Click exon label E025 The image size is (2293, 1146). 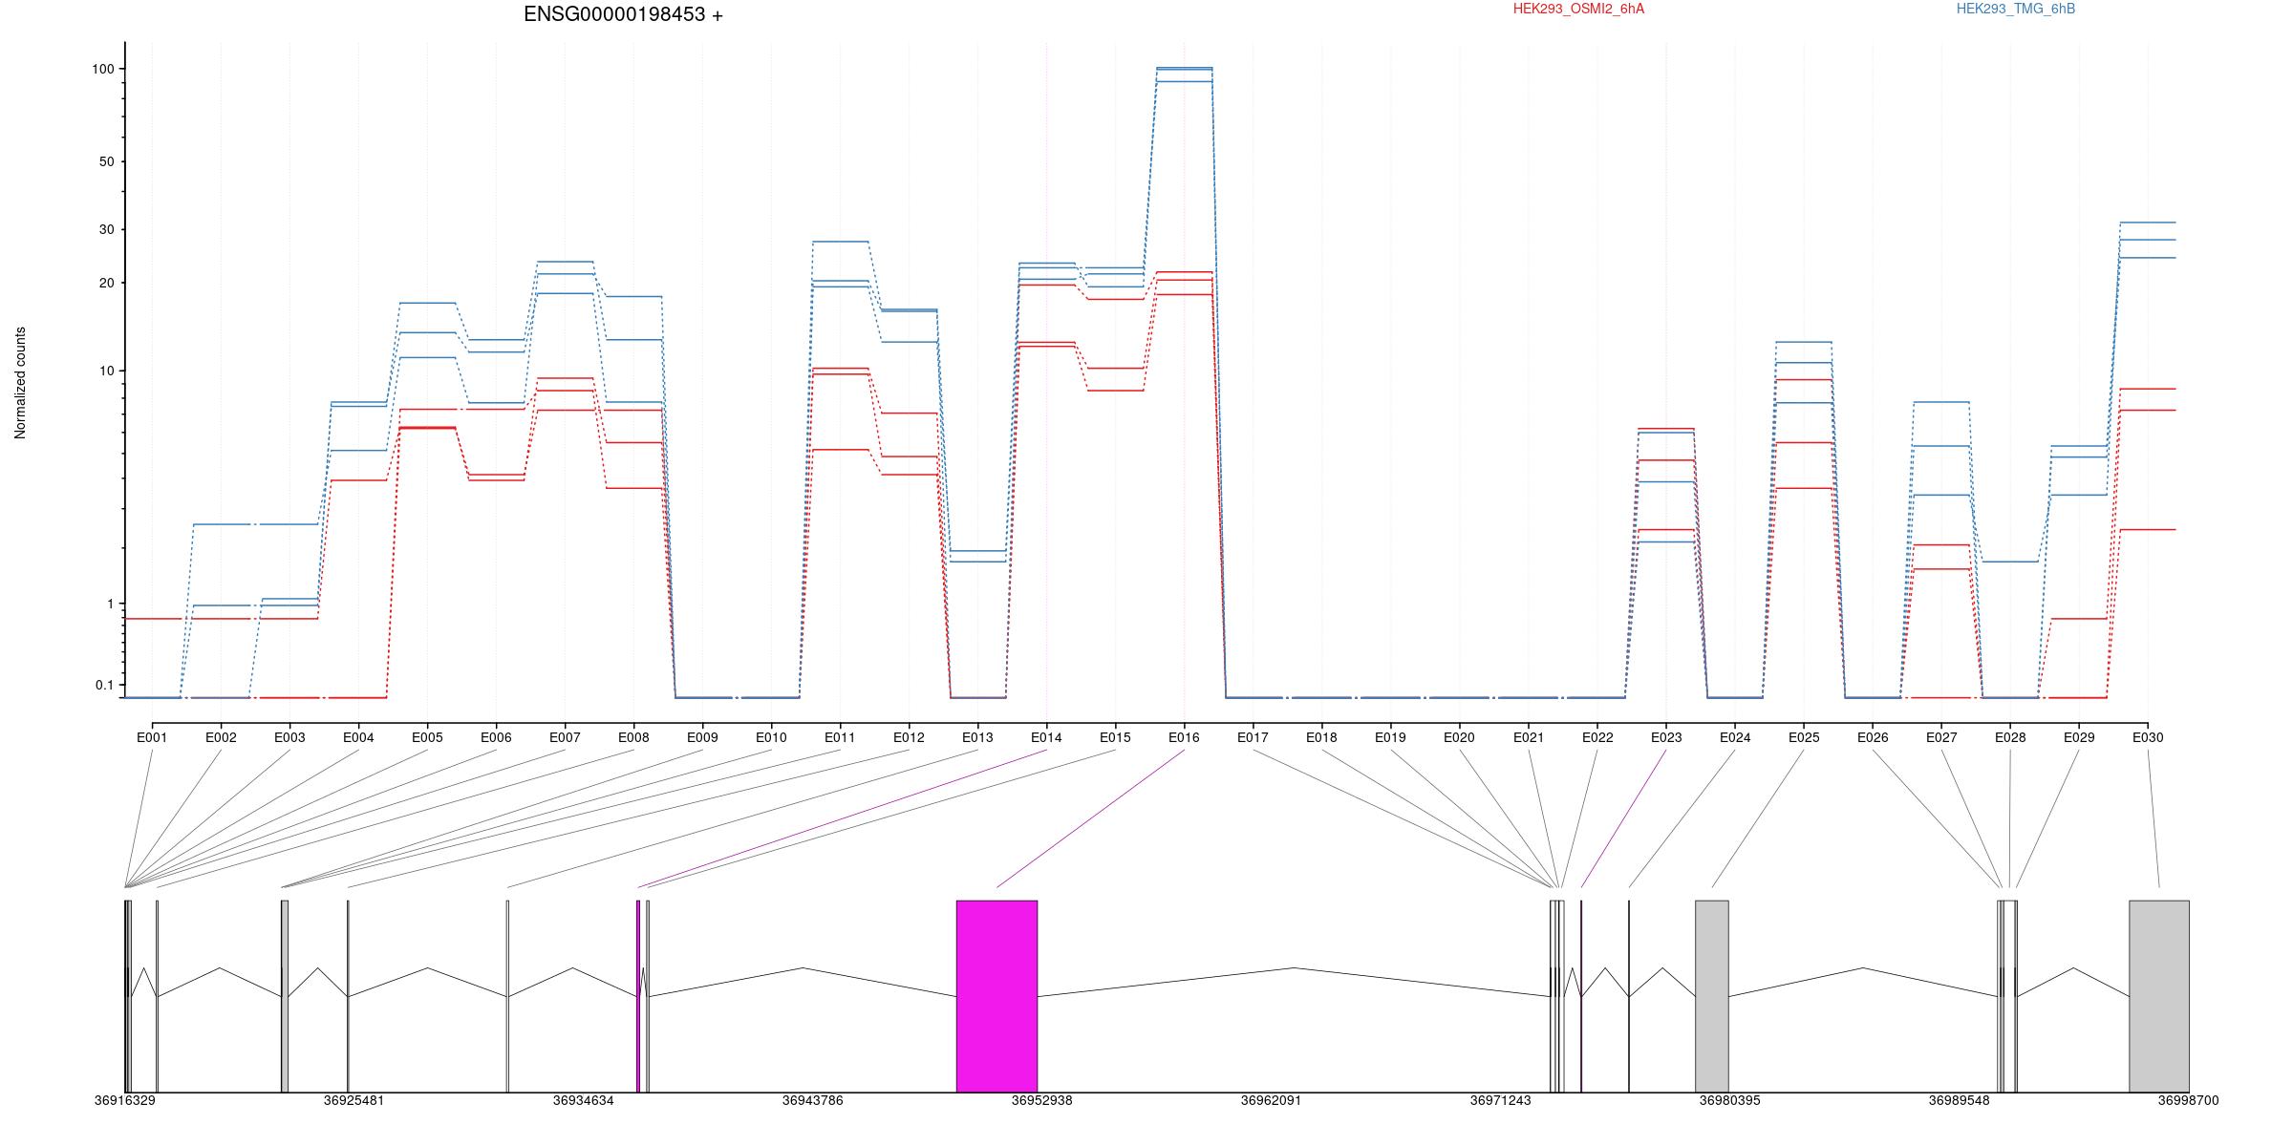click(x=1803, y=737)
